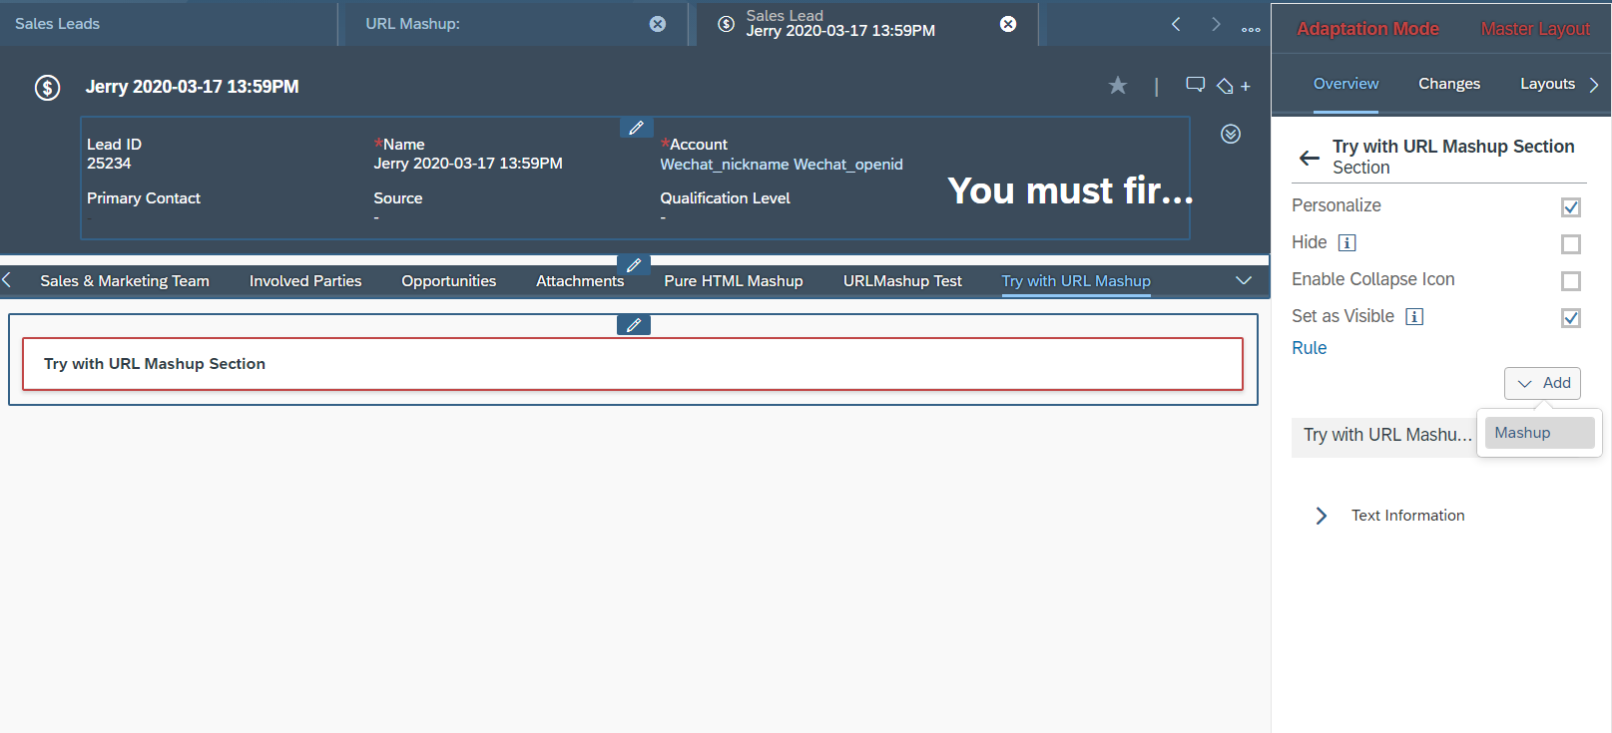Open the Pure HTML Mashup tab

click(734, 281)
